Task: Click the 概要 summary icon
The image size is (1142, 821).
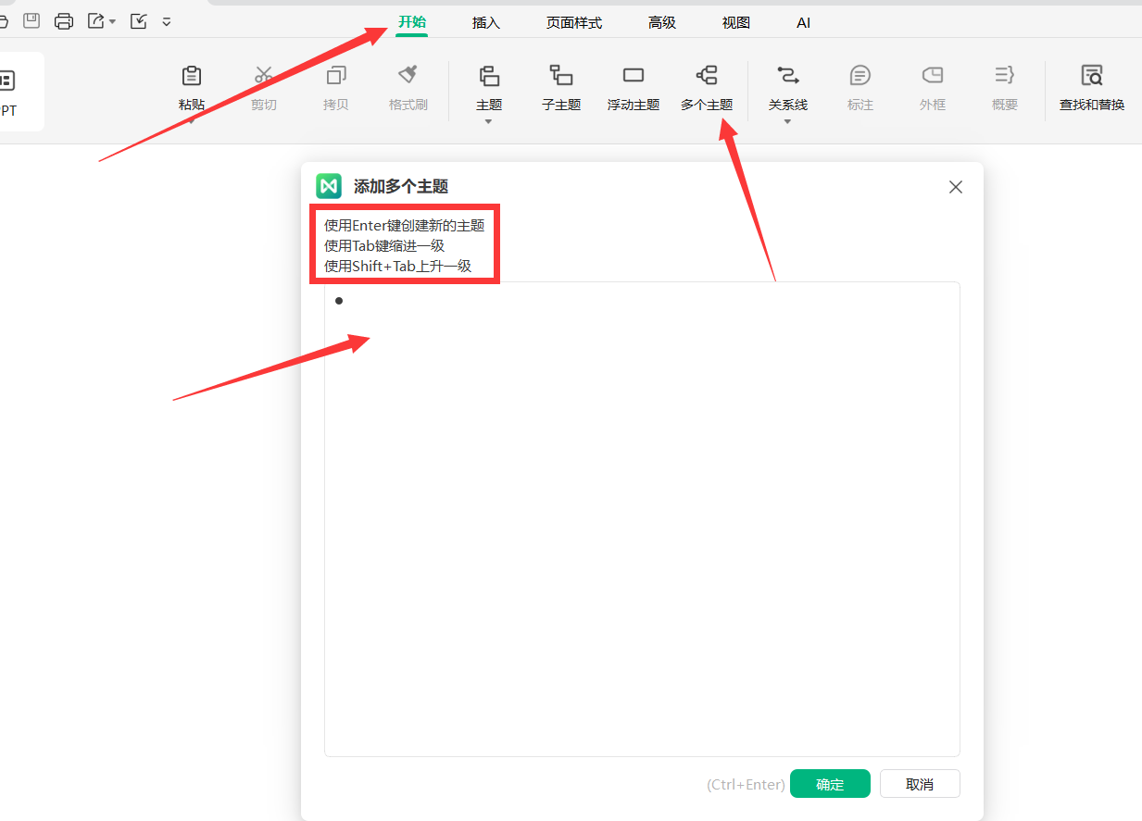Action: 1005,76
